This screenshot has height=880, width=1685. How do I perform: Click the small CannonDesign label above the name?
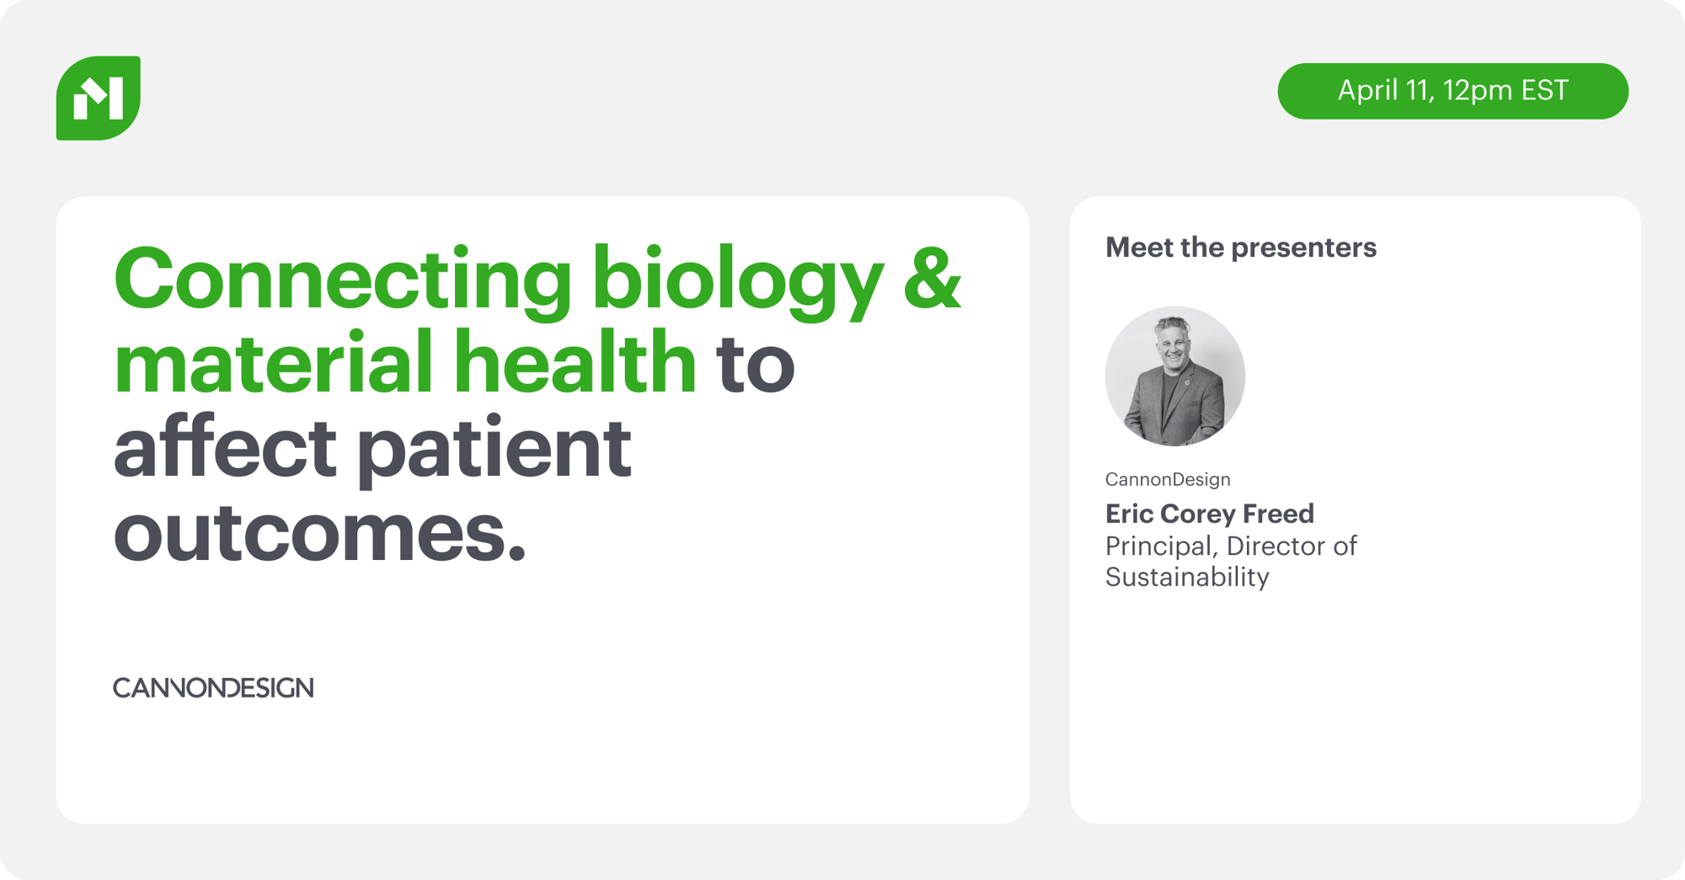click(x=1168, y=479)
